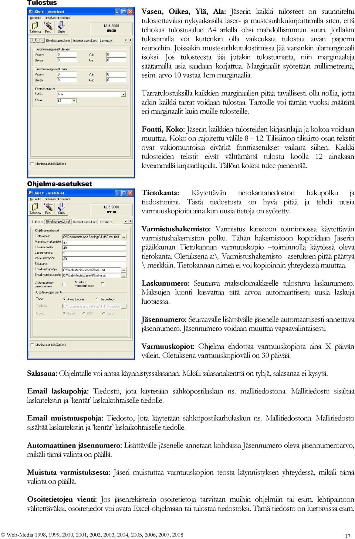The width and height of the screenshot is (355, 539).
Task: Click the Varmuuskopiot field showing 30
Action: (x=94, y=259)
